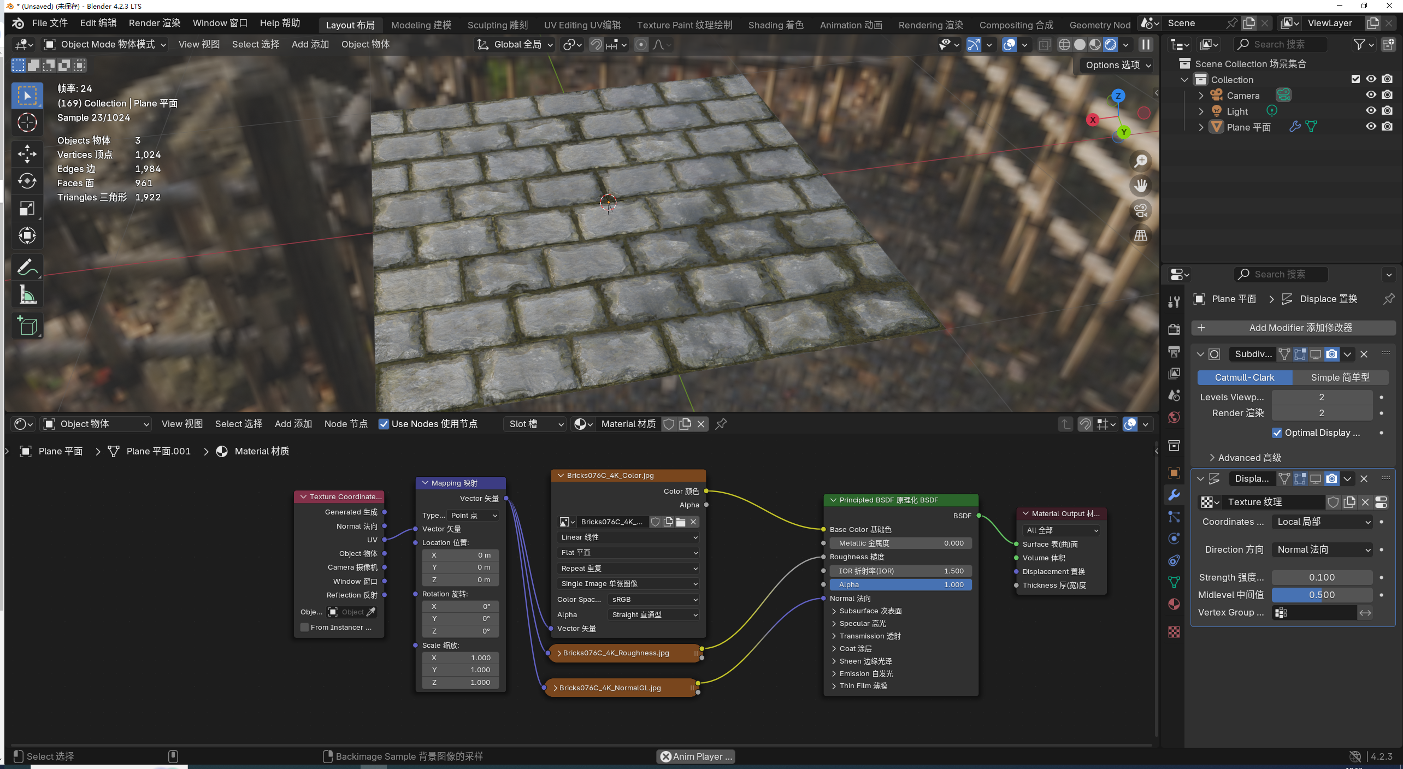Open the Render properties tab icon
Screen dimensions: 1403x769
click(x=1174, y=329)
